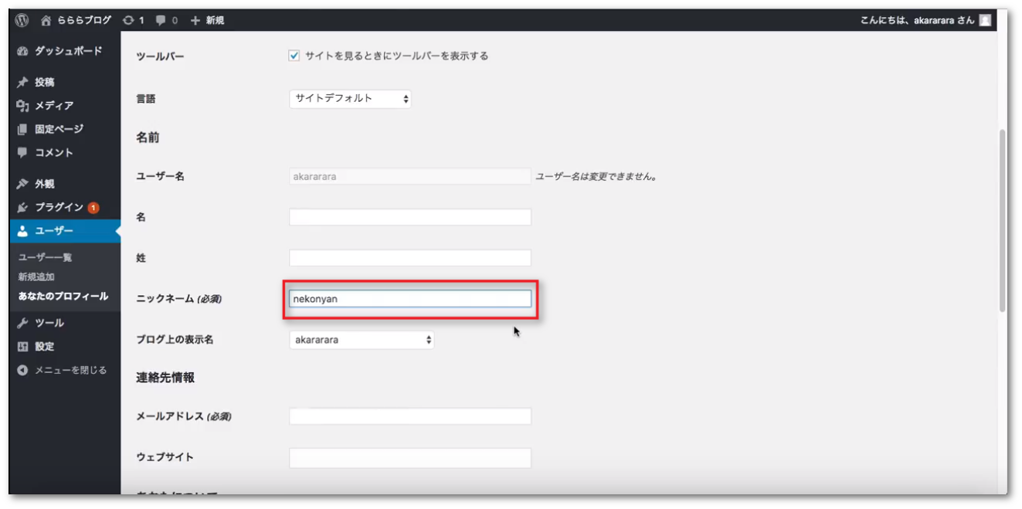Visit site via ららブログ link
Screen dimensions: 1022x509
tap(85, 20)
